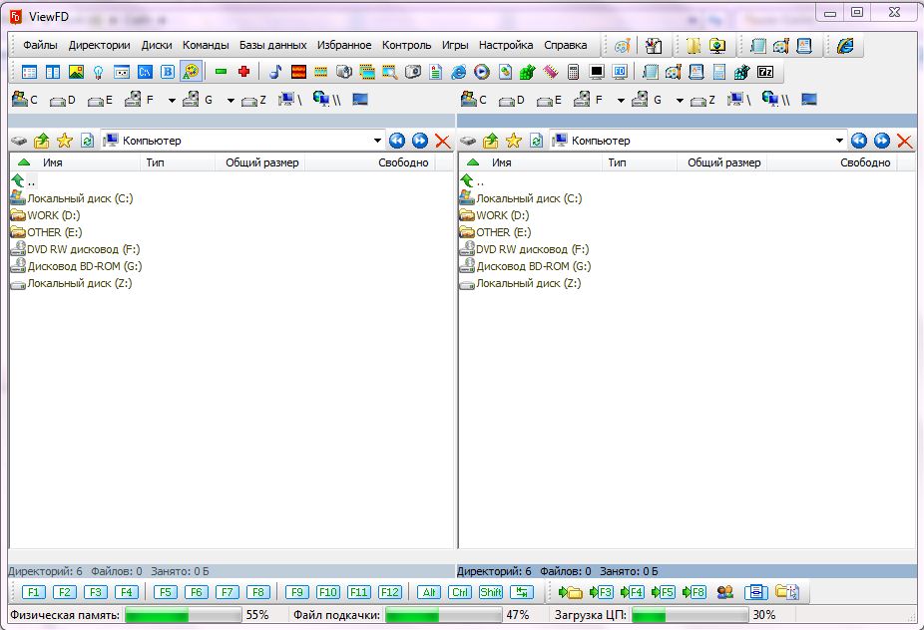This screenshot has height=630, width=924.
Task: Click the Физическая память usage bar
Action: (183, 615)
